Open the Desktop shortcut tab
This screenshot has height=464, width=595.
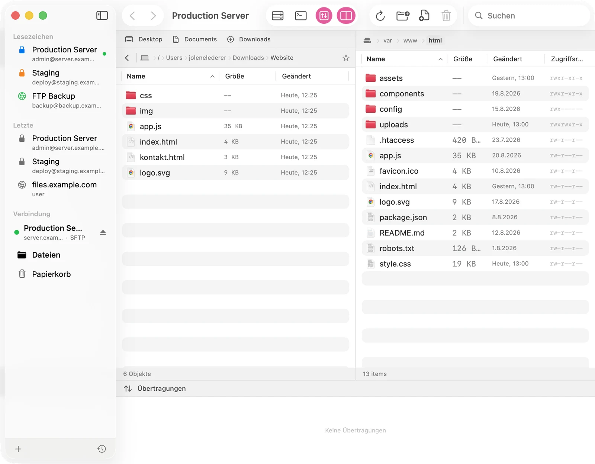tap(144, 39)
